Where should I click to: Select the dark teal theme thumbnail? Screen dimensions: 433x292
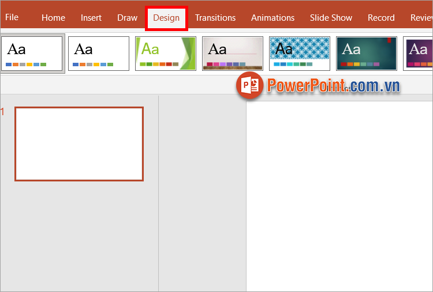[367, 54]
